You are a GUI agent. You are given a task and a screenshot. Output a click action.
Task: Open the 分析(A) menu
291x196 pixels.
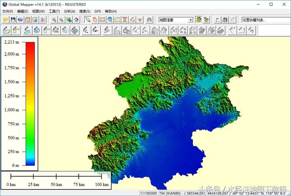click(x=70, y=11)
